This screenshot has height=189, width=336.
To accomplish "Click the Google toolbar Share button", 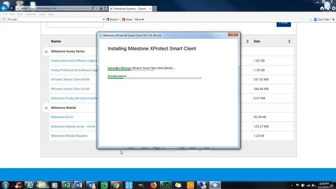I will pos(127,19).
